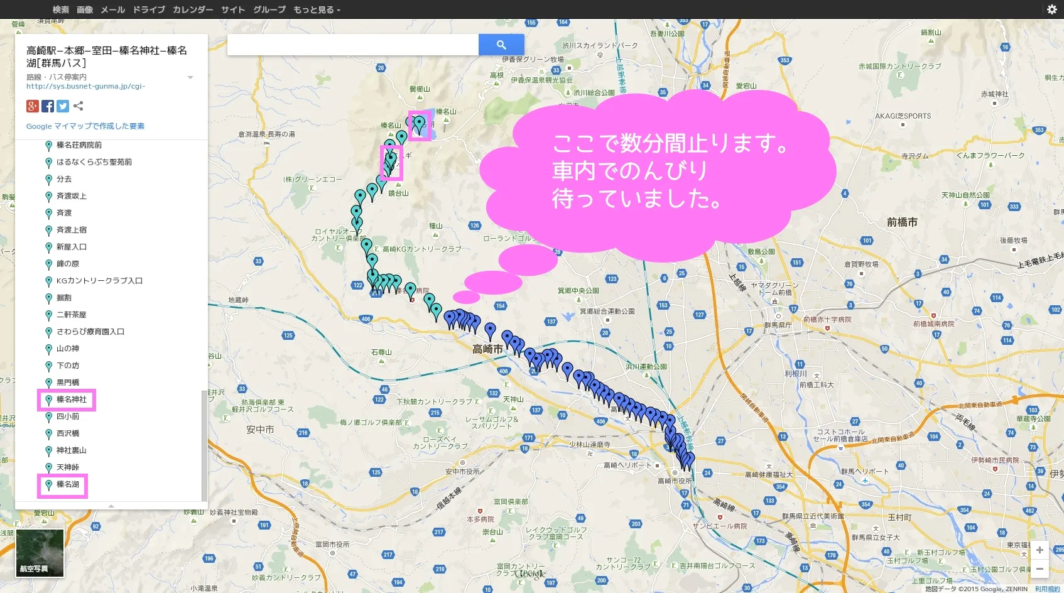Click the blue search magnifier button
The height and width of the screenshot is (593, 1064).
click(x=501, y=45)
